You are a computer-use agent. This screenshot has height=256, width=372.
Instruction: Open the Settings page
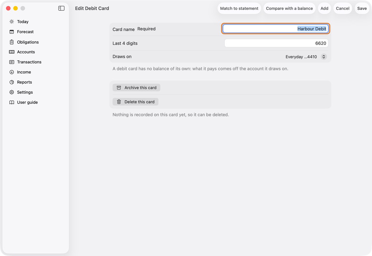tap(25, 92)
